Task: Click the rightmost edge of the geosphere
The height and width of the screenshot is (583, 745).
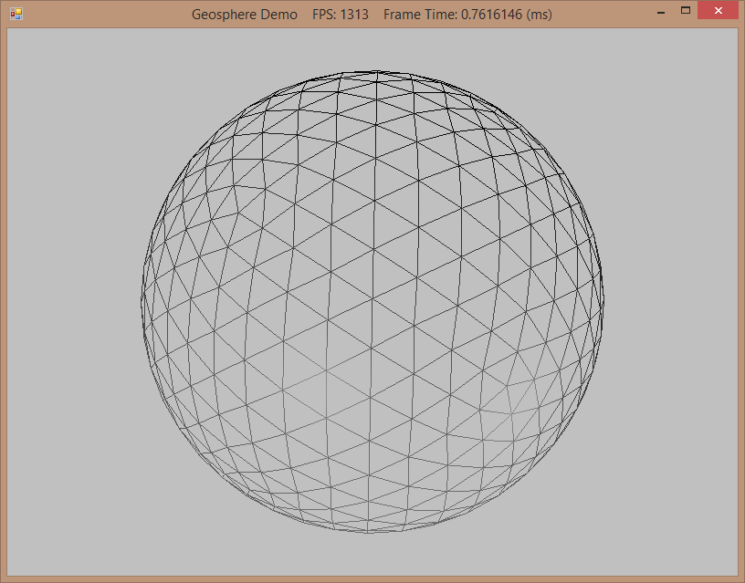Action: coord(603,297)
